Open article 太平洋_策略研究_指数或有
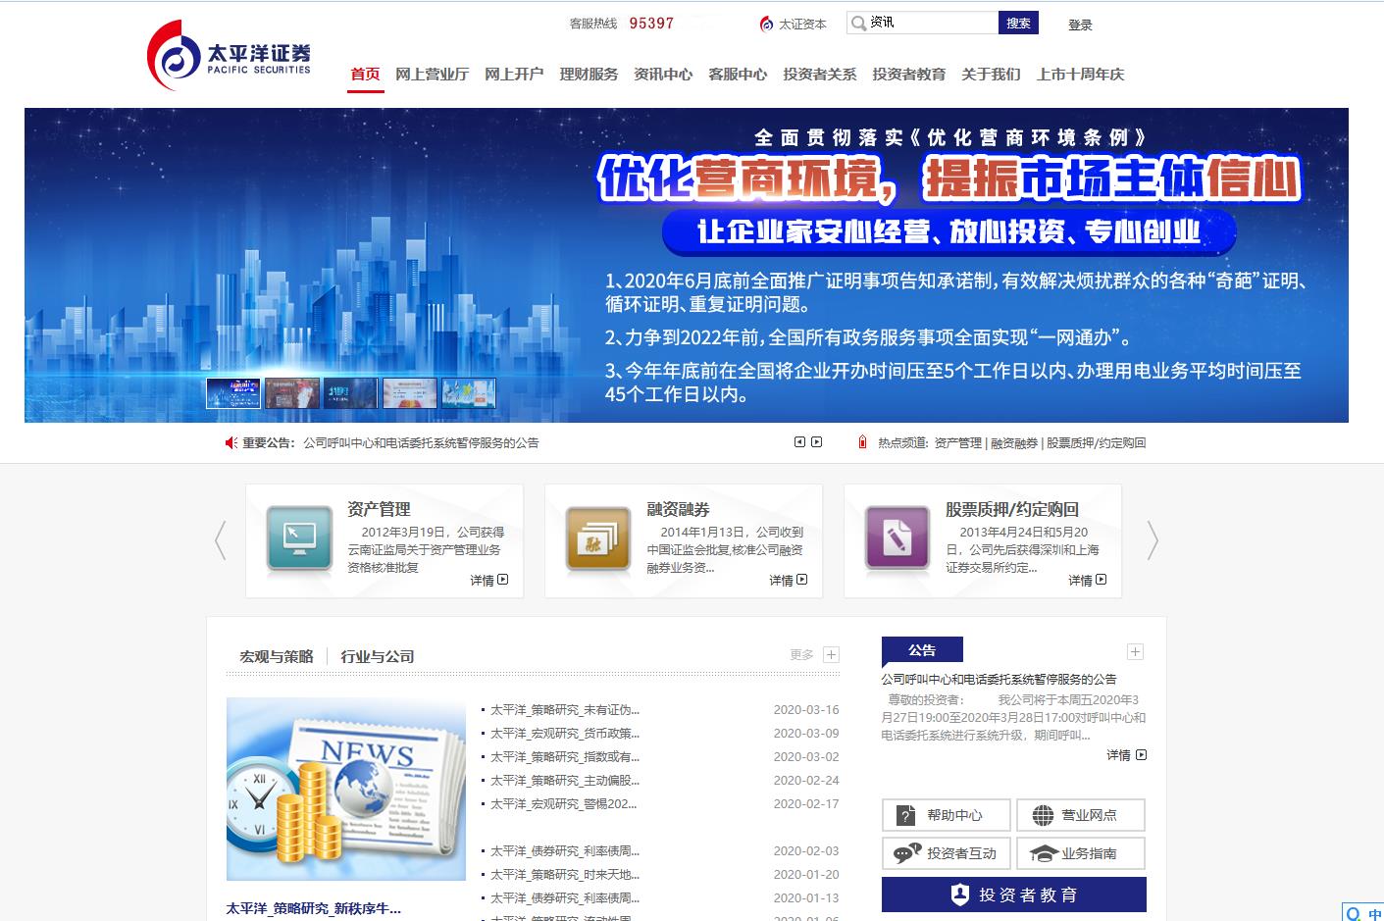The width and height of the screenshot is (1384, 921). [565, 756]
